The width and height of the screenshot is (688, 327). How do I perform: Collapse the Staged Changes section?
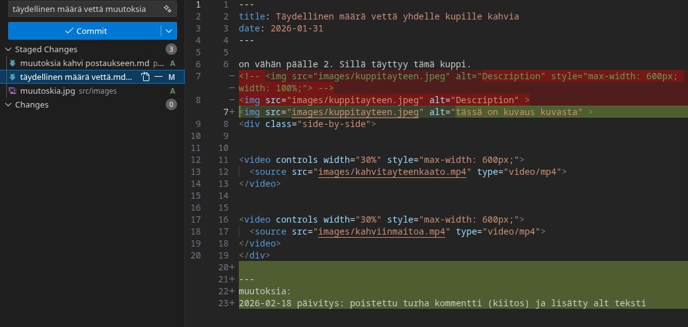pos(8,50)
